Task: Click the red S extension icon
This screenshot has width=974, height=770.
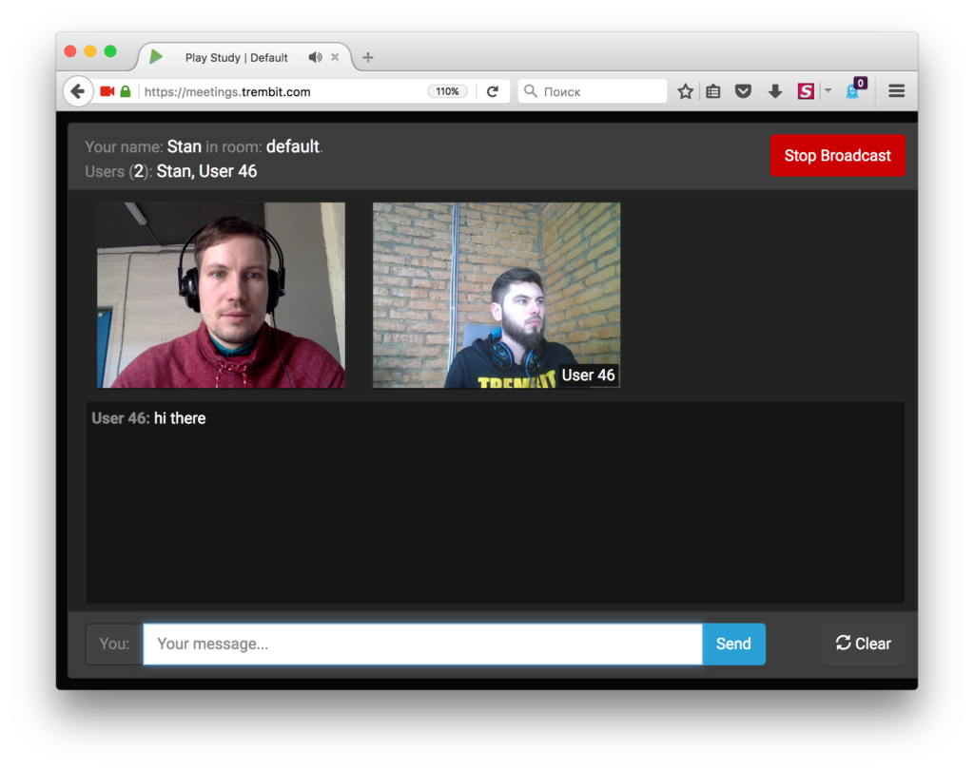Action: point(806,92)
